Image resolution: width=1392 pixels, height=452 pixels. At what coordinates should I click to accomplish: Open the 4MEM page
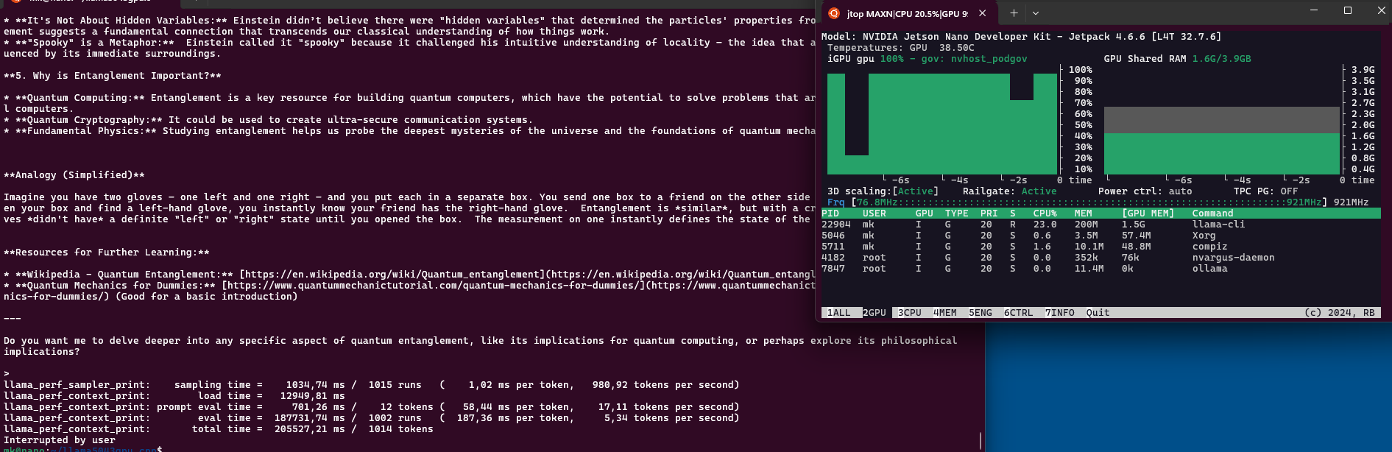(944, 313)
